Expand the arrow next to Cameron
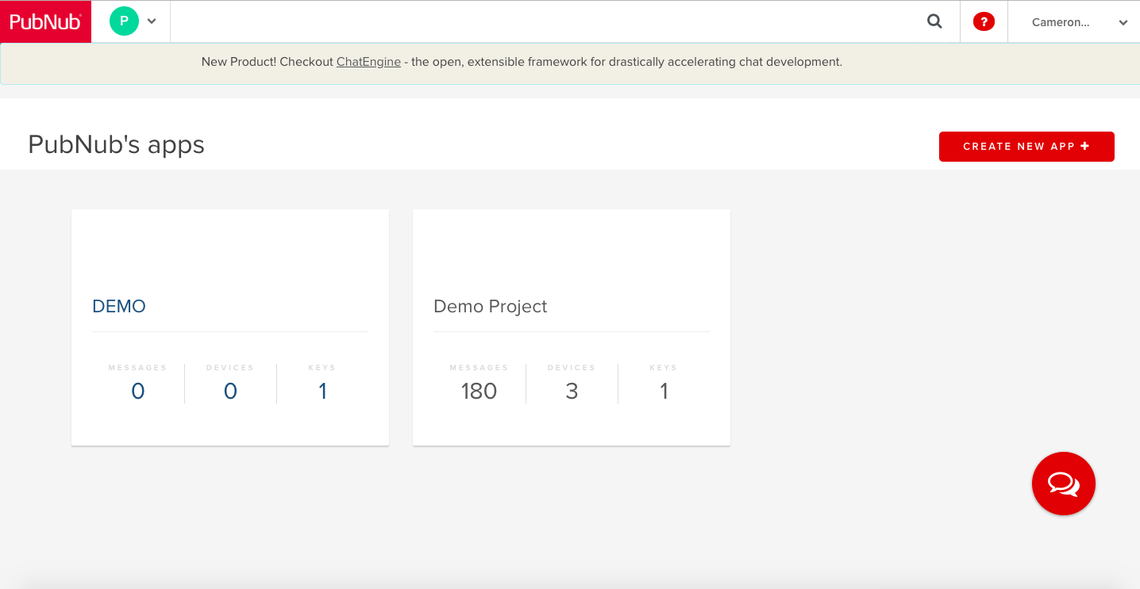 (1123, 23)
